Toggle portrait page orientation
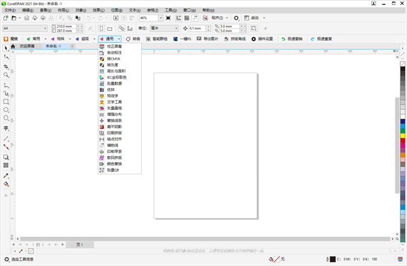This screenshot has height=266, width=407. [102, 28]
